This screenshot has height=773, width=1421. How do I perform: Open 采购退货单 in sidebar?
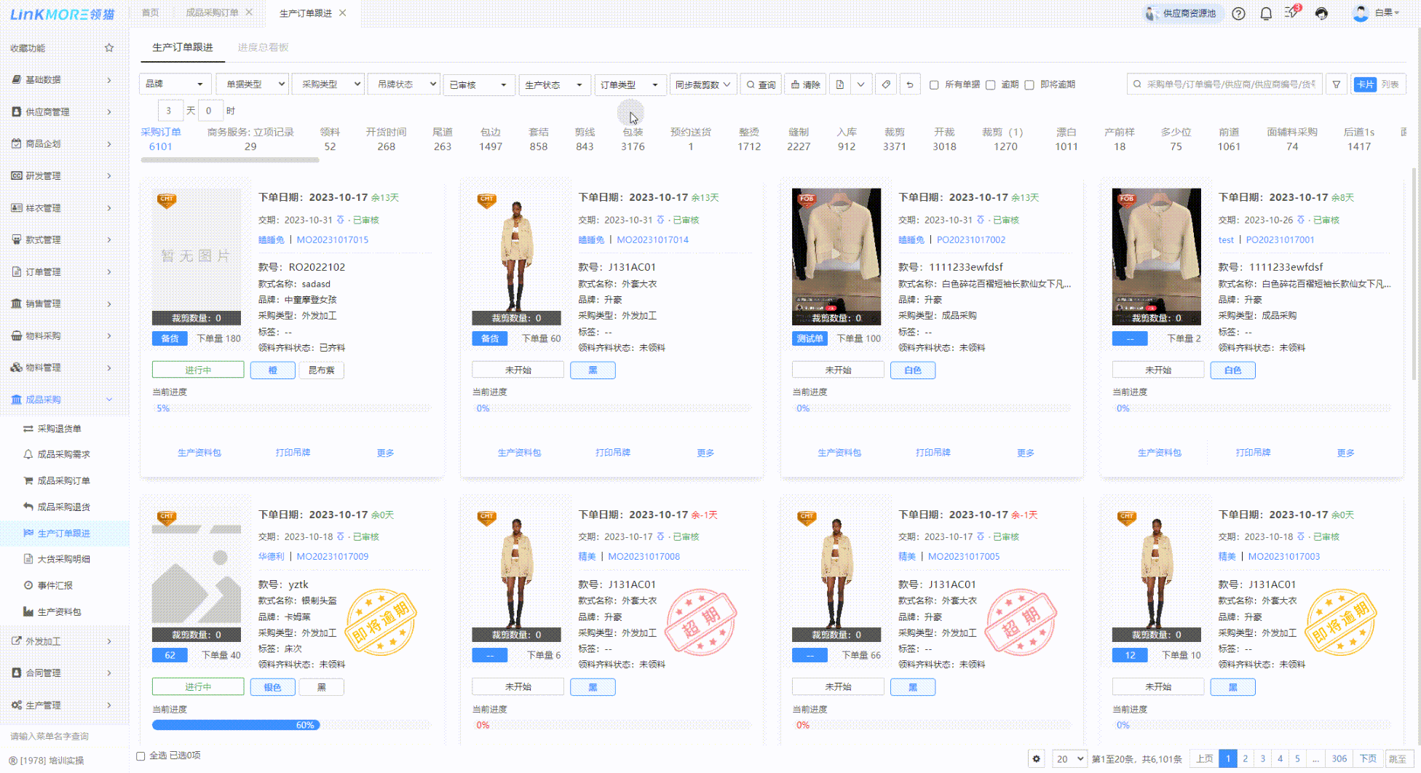point(59,429)
